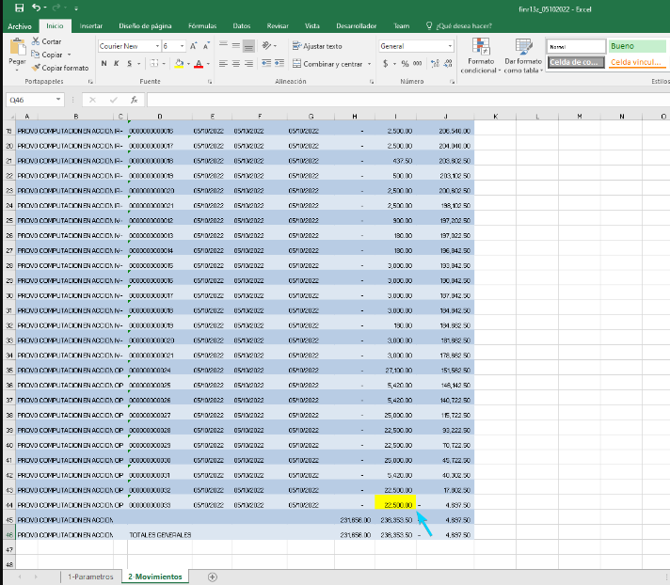Click the Paste (Pegar) clipboard icon
This screenshot has width=670, height=585.
click(x=18, y=47)
